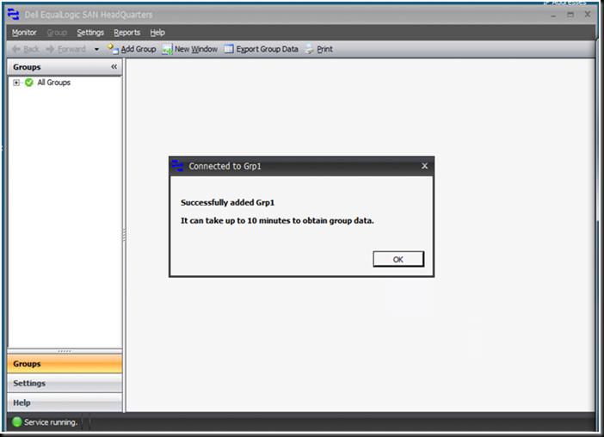Open the Reports menu
This screenshot has width=604, height=437.
click(126, 33)
